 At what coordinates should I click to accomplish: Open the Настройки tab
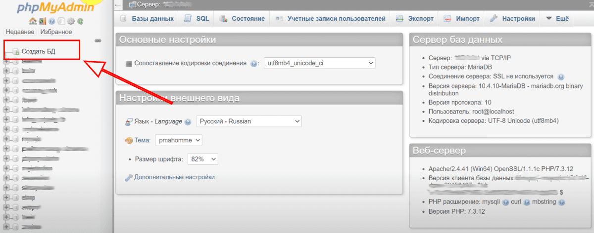pos(512,18)
